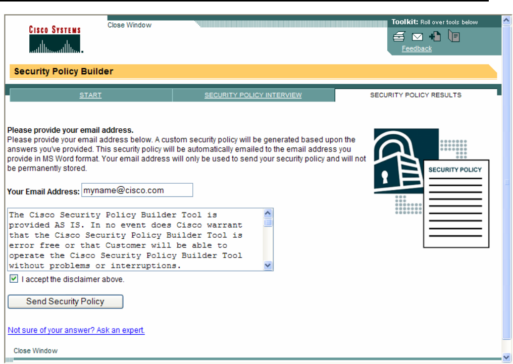Open the Not sure of your answer link
The height and width of the screenshot is (364, 513).
(76, 330)
